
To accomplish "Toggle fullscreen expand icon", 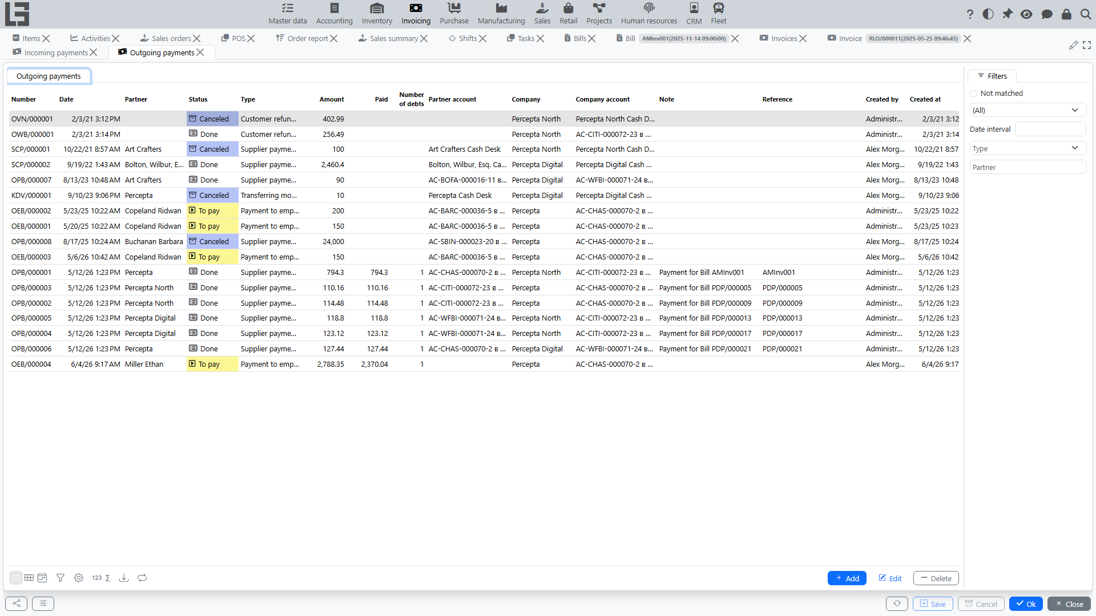I will click(x=1087, y=45).
